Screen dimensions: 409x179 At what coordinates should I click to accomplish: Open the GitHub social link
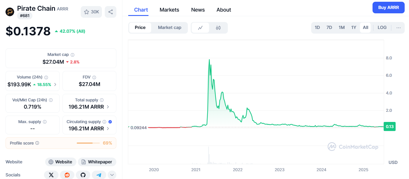(83, 175)
